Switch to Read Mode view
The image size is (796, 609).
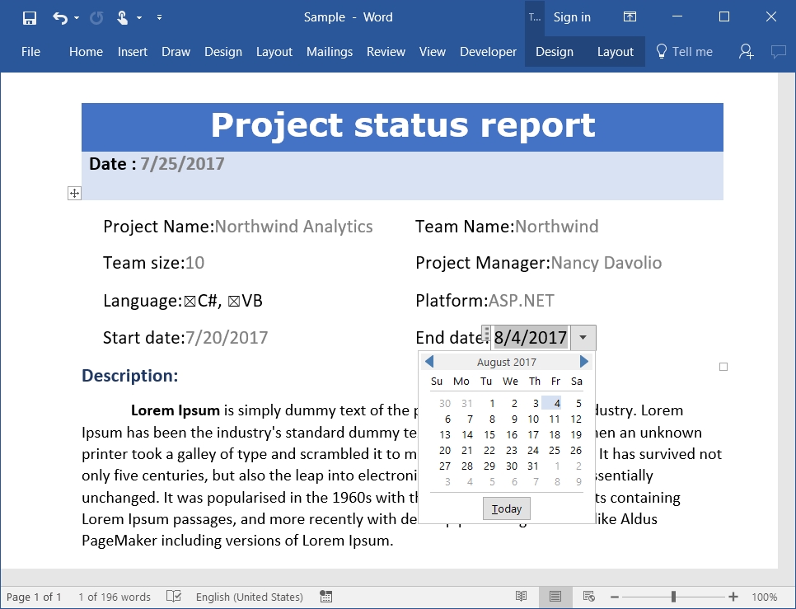[521, 597]
